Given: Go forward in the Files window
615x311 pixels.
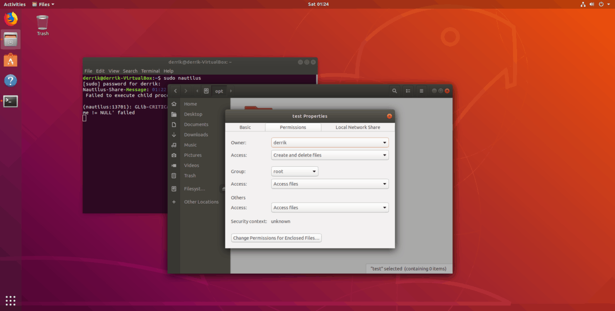Looking at the screenshot, I should click(186, 91).
